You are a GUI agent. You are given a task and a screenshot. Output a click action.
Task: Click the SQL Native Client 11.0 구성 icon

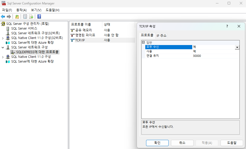(8, 57)
